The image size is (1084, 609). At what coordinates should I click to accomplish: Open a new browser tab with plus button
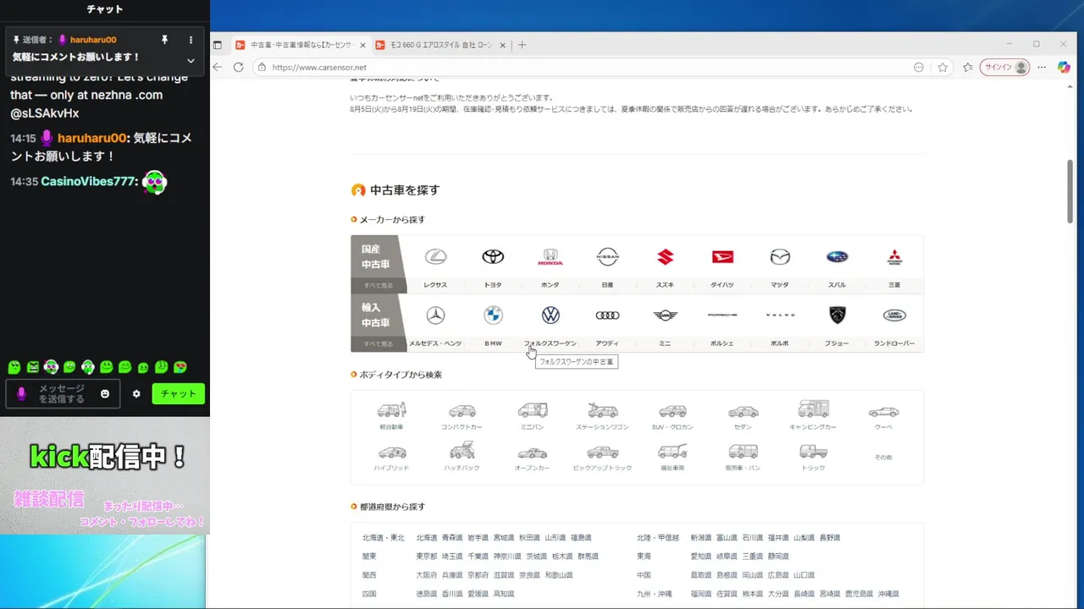pos(522,45)
